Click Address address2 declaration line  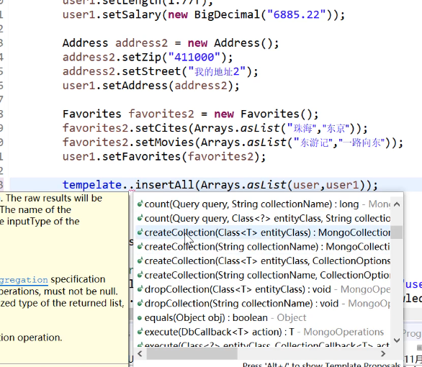[171, 43]
